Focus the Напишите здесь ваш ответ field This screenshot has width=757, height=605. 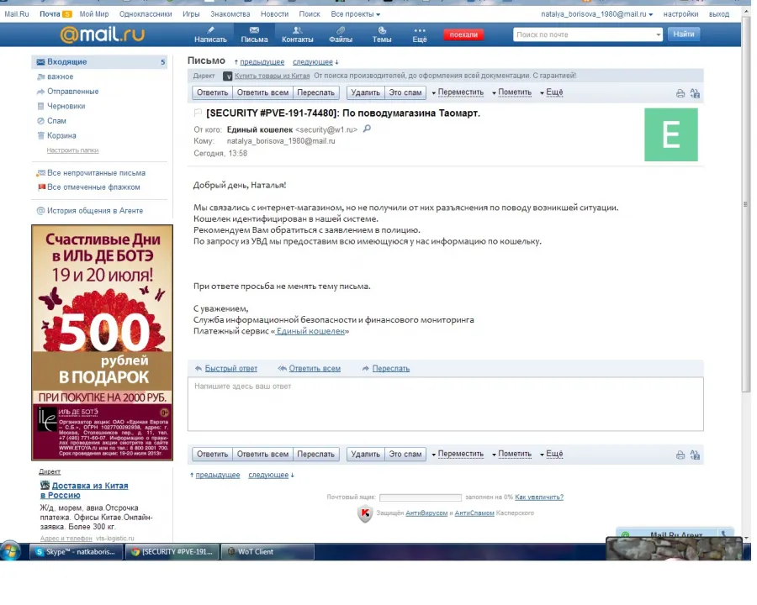(x=445, y=404)
